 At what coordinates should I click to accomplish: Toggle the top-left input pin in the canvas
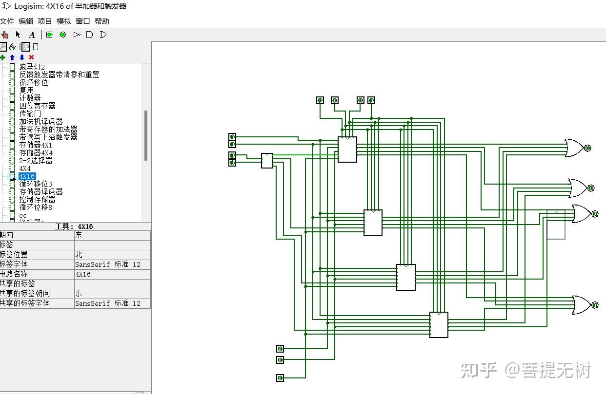pyautogui.click(x=232, y=137)
